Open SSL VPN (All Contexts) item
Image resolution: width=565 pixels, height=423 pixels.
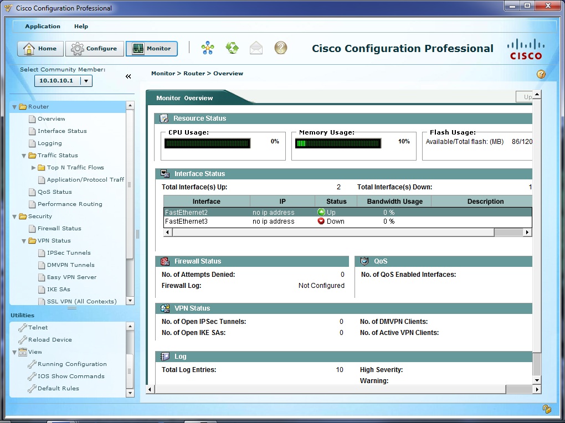pyautogui.click(x=82, y=302)
